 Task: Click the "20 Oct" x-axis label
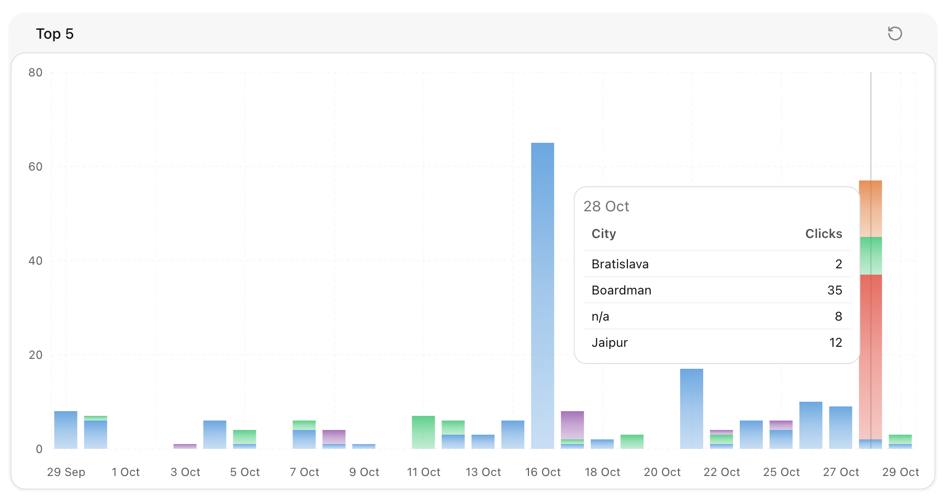(662, 472)
